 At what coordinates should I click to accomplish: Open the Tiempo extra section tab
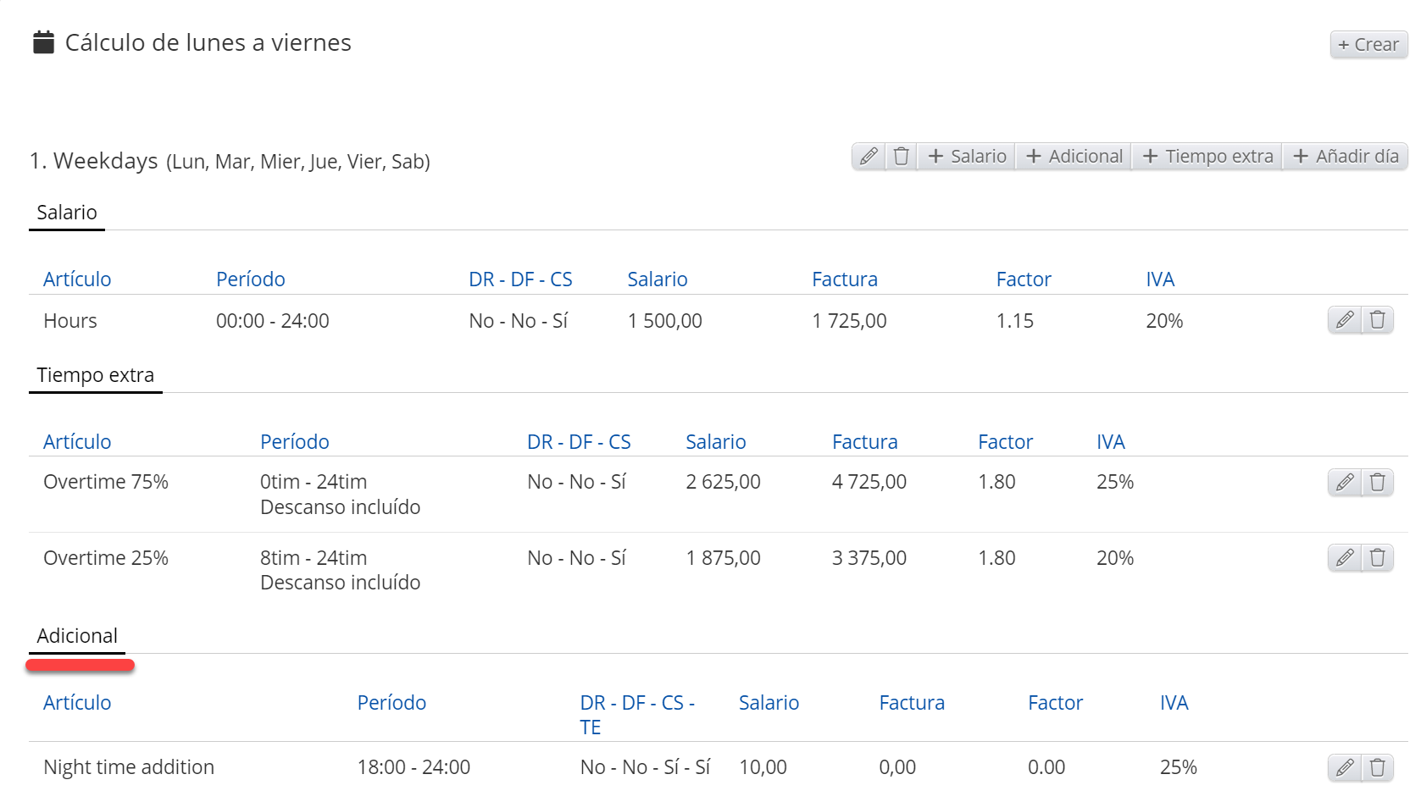tap(95, 375)
